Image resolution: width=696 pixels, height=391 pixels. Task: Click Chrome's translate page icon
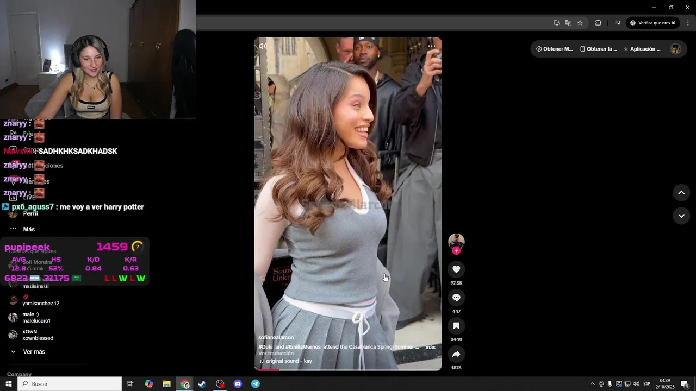[x=568, y=23]
